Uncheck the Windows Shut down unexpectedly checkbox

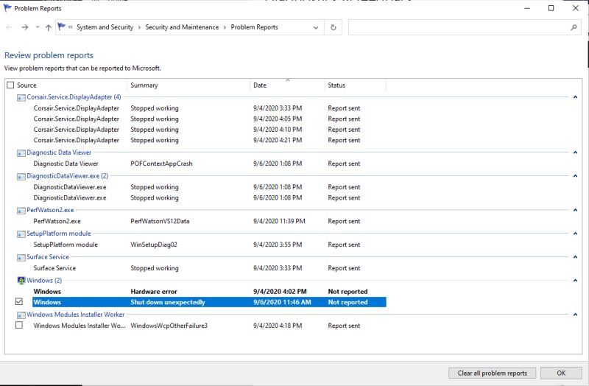pos(19,301)
